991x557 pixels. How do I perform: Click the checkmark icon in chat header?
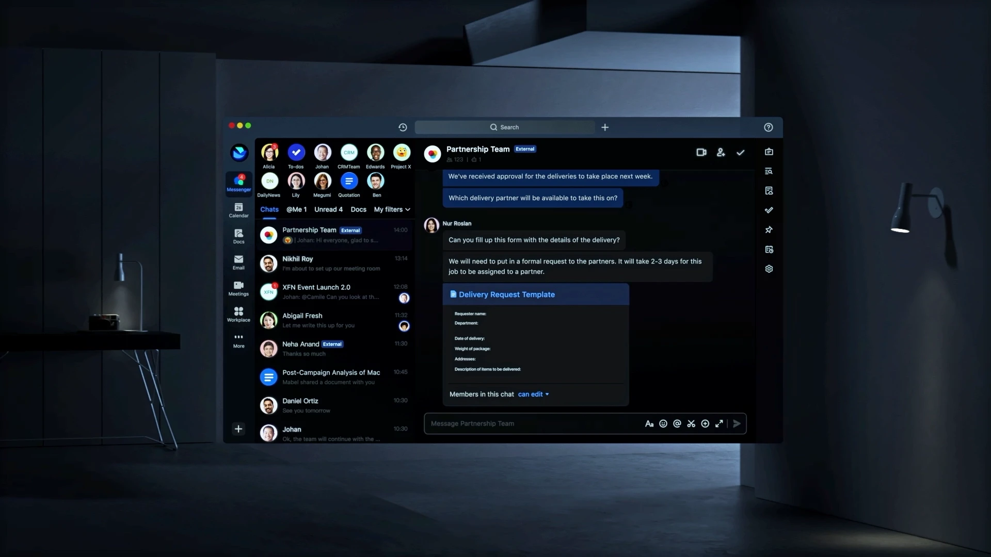[740, 152]
